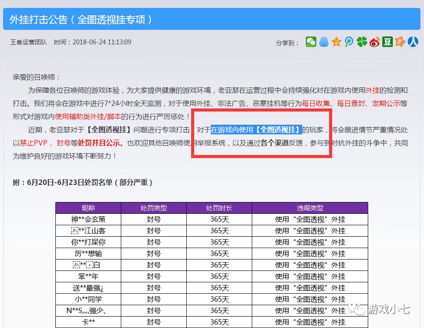This screenshot has height=328, width=424.
Task: Click the page title 外挂打击公告（全图透视挂专项）
Action: (x=80, y=19)
